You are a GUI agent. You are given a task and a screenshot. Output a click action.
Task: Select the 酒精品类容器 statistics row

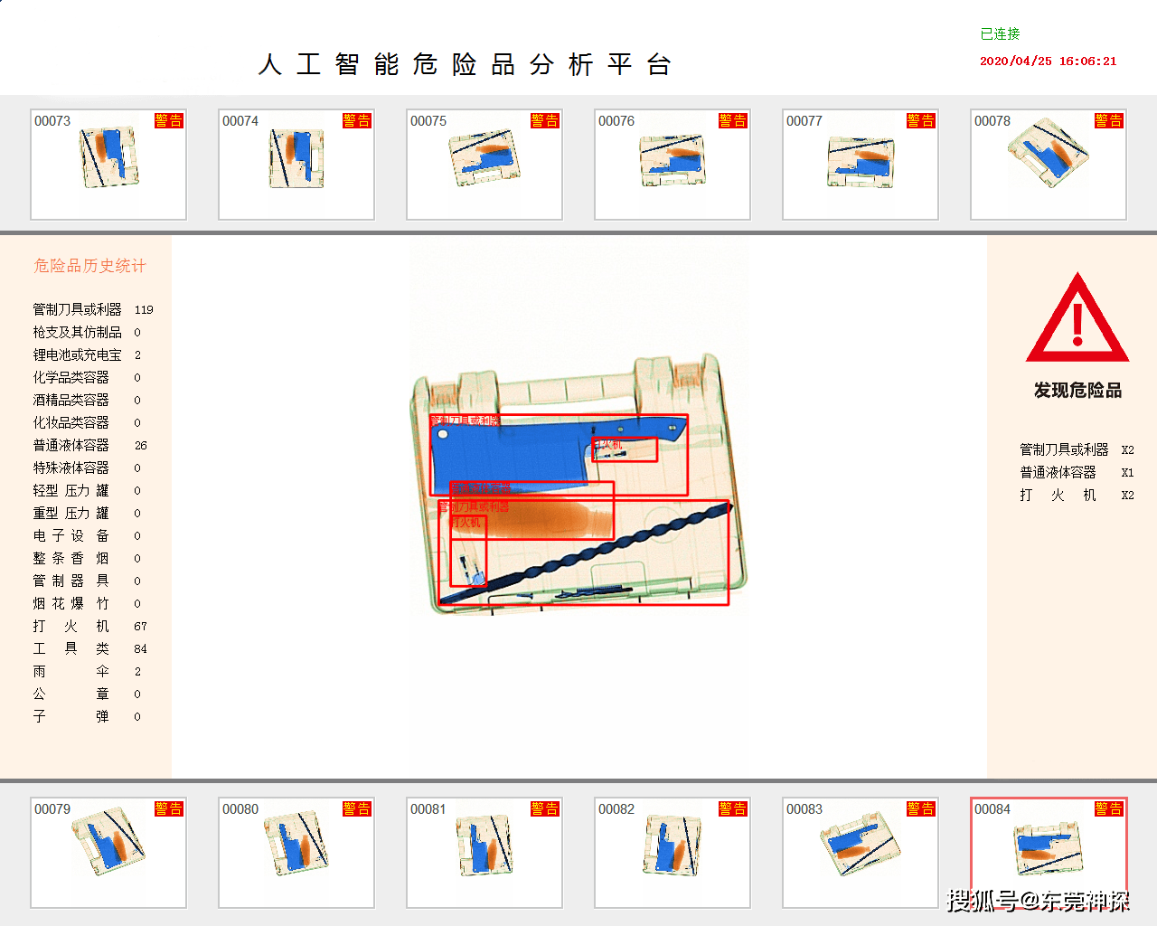pyautogui.click(x=88, y=400)
